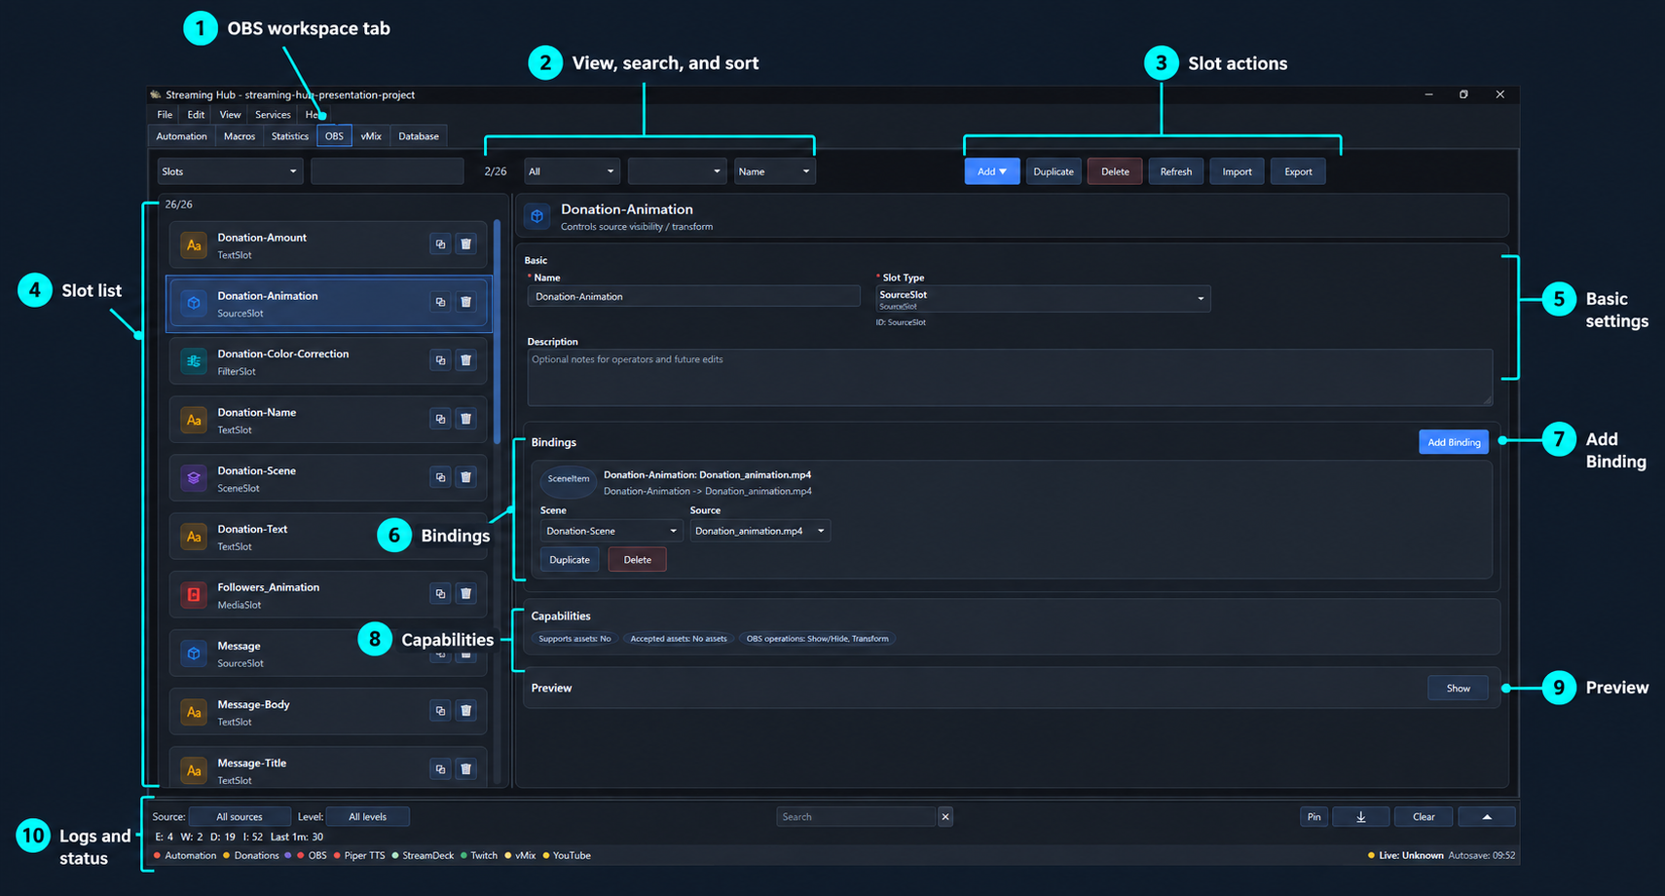Trash the Donation-Name slot
The height and width of the screenshot is (896, 1665).
pyautogui.click(x=466, y=419)
